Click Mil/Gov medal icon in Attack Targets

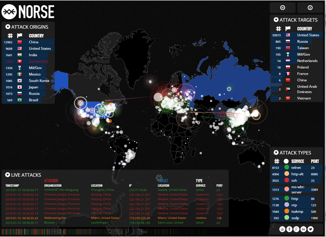coord(288,54)
